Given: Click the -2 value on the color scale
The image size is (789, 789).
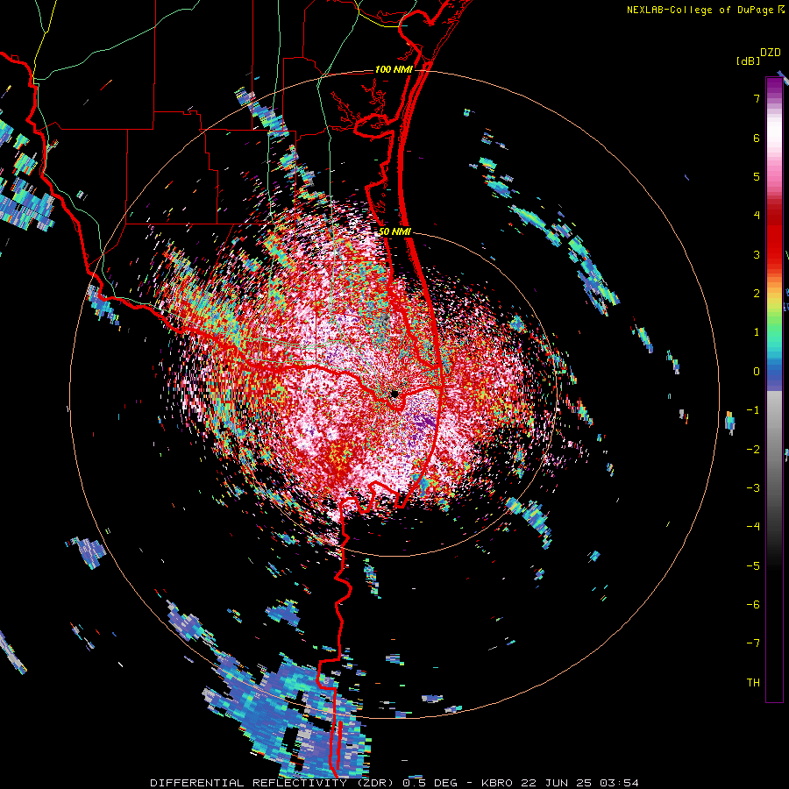Looking at the screenshot, I should 753,450.
